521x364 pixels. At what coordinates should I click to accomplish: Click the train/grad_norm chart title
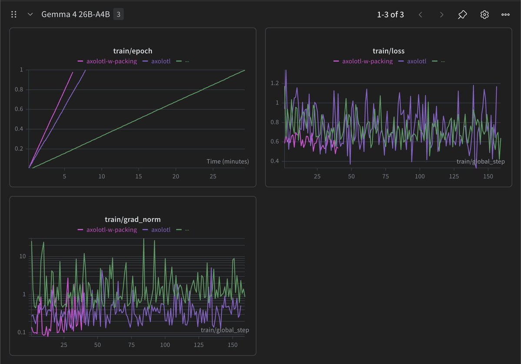coord(133,220)
